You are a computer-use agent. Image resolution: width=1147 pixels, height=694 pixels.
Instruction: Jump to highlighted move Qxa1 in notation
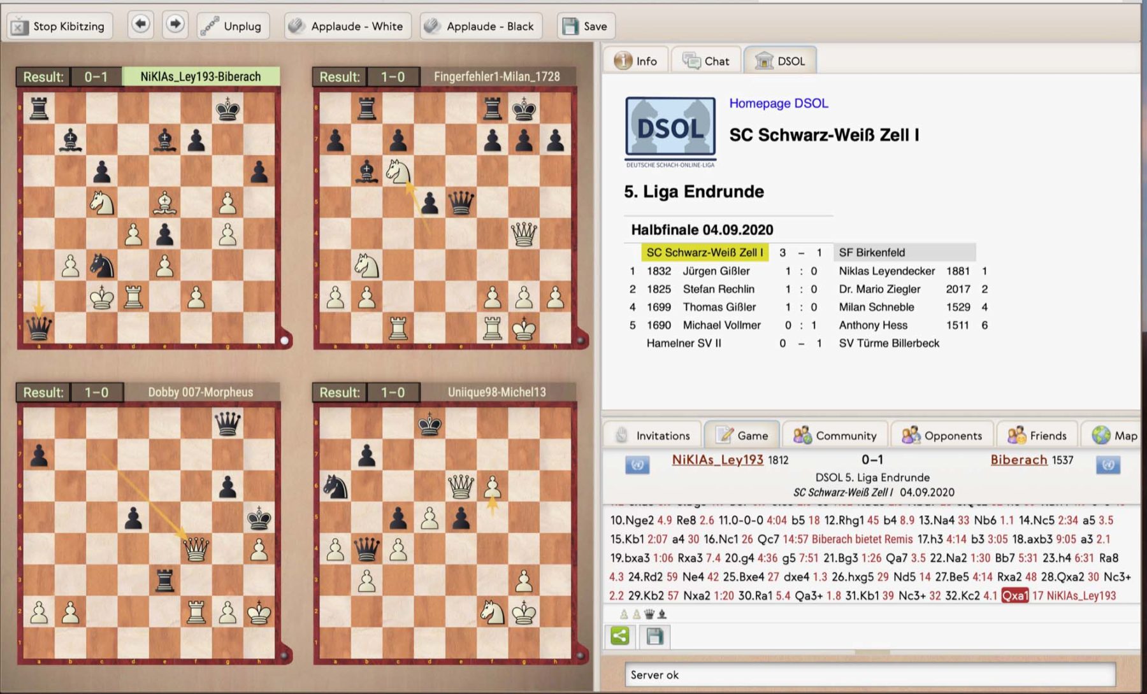[x=1014, y=595]
